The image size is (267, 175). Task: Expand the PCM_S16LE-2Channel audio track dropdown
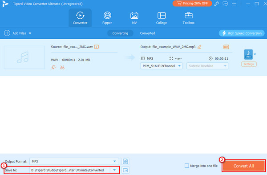(x=161, y=66)
